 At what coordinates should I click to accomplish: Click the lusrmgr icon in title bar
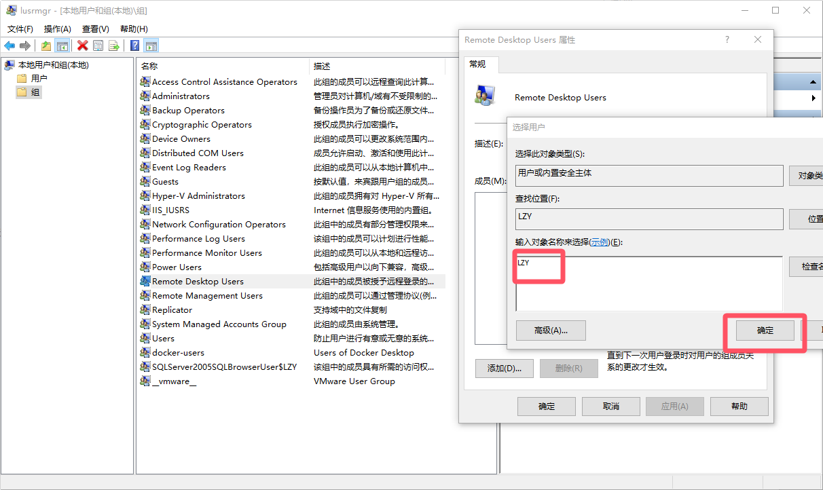pos(12,10)
